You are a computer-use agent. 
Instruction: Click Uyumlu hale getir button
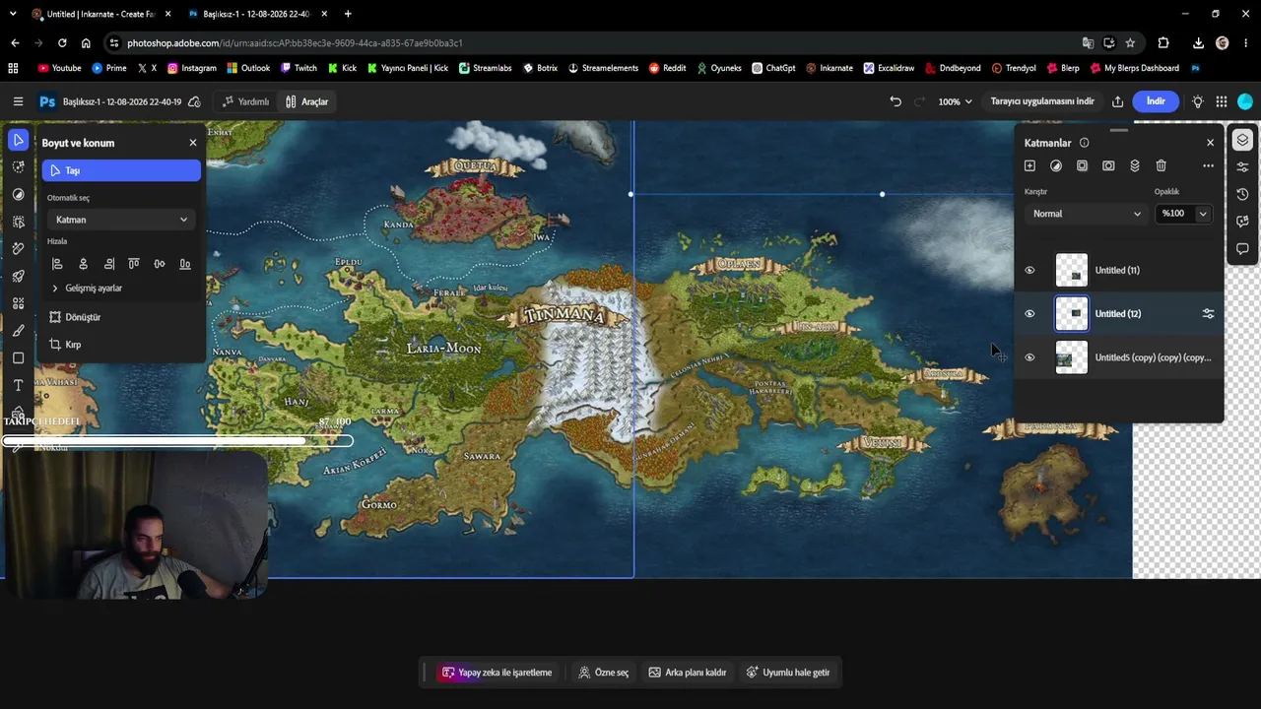[x=788, y=673]
